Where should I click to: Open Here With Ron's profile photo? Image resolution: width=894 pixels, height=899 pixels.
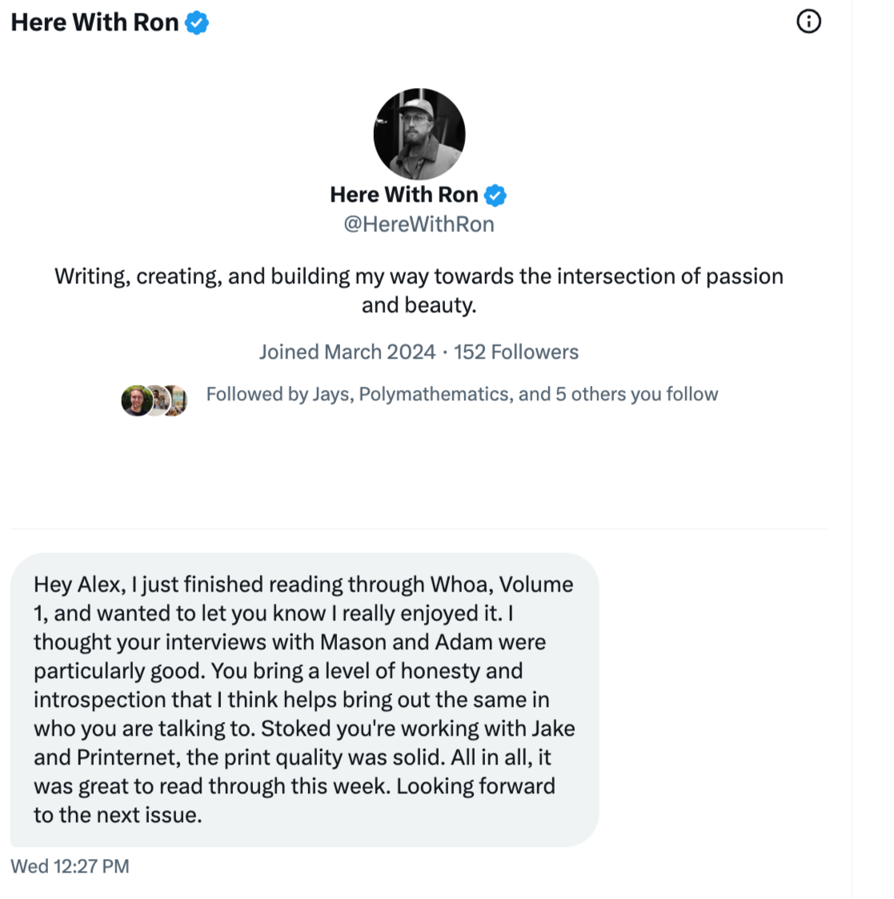tap(419, 134)
